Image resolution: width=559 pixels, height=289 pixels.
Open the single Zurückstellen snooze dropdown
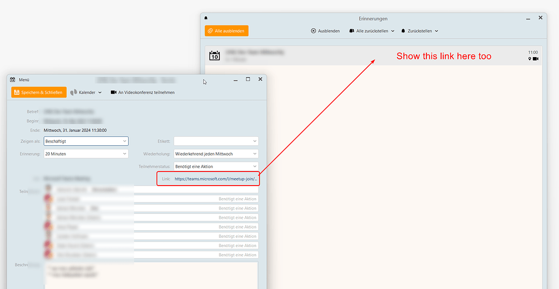click(419, 31)
